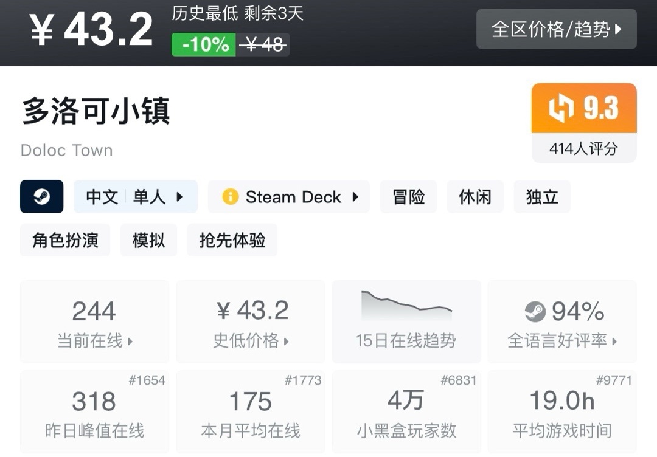Click the Steam logo beside 94% rating
This screenshot has width=657, height=457.
(x=535, y=312)
